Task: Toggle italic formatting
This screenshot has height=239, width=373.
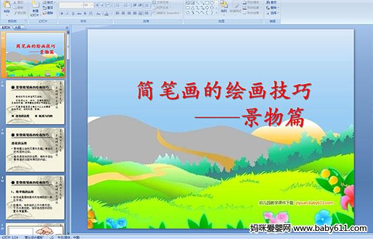Action: coord(67,14)
